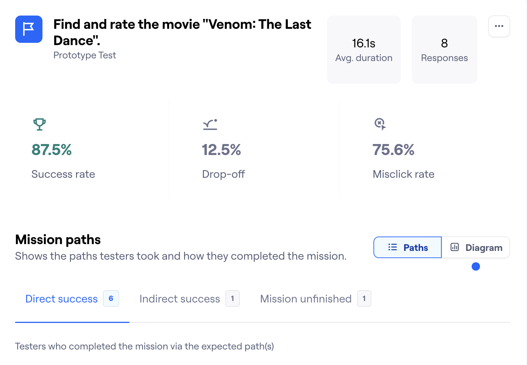Screen dimensions: 527x365
Task: Click the Mission unfinished count badge 1
Action: click(x=364, y=299)
